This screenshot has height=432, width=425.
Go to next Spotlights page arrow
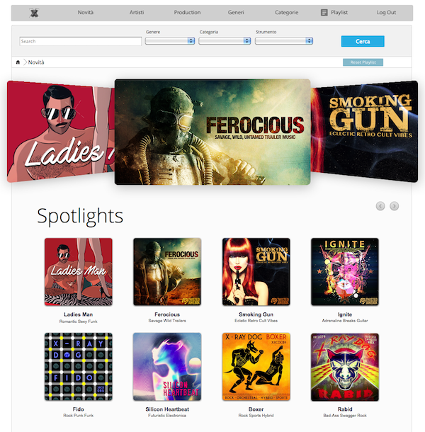coord(394,206)
